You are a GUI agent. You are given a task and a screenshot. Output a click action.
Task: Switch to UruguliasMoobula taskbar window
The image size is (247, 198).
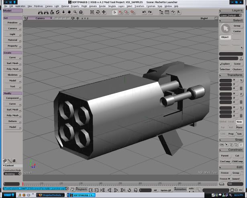(51, 195)
